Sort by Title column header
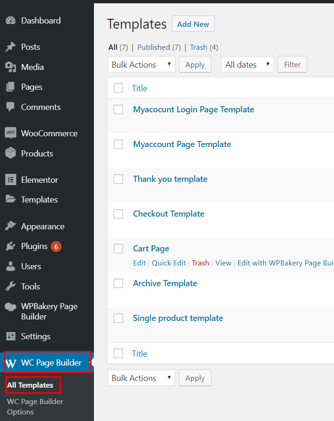334x421 pixels. (140, 88)
